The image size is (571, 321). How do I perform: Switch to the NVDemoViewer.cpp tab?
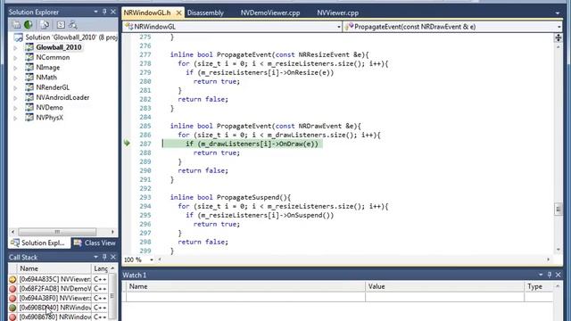pyautogui.click(x=270, y=12)
